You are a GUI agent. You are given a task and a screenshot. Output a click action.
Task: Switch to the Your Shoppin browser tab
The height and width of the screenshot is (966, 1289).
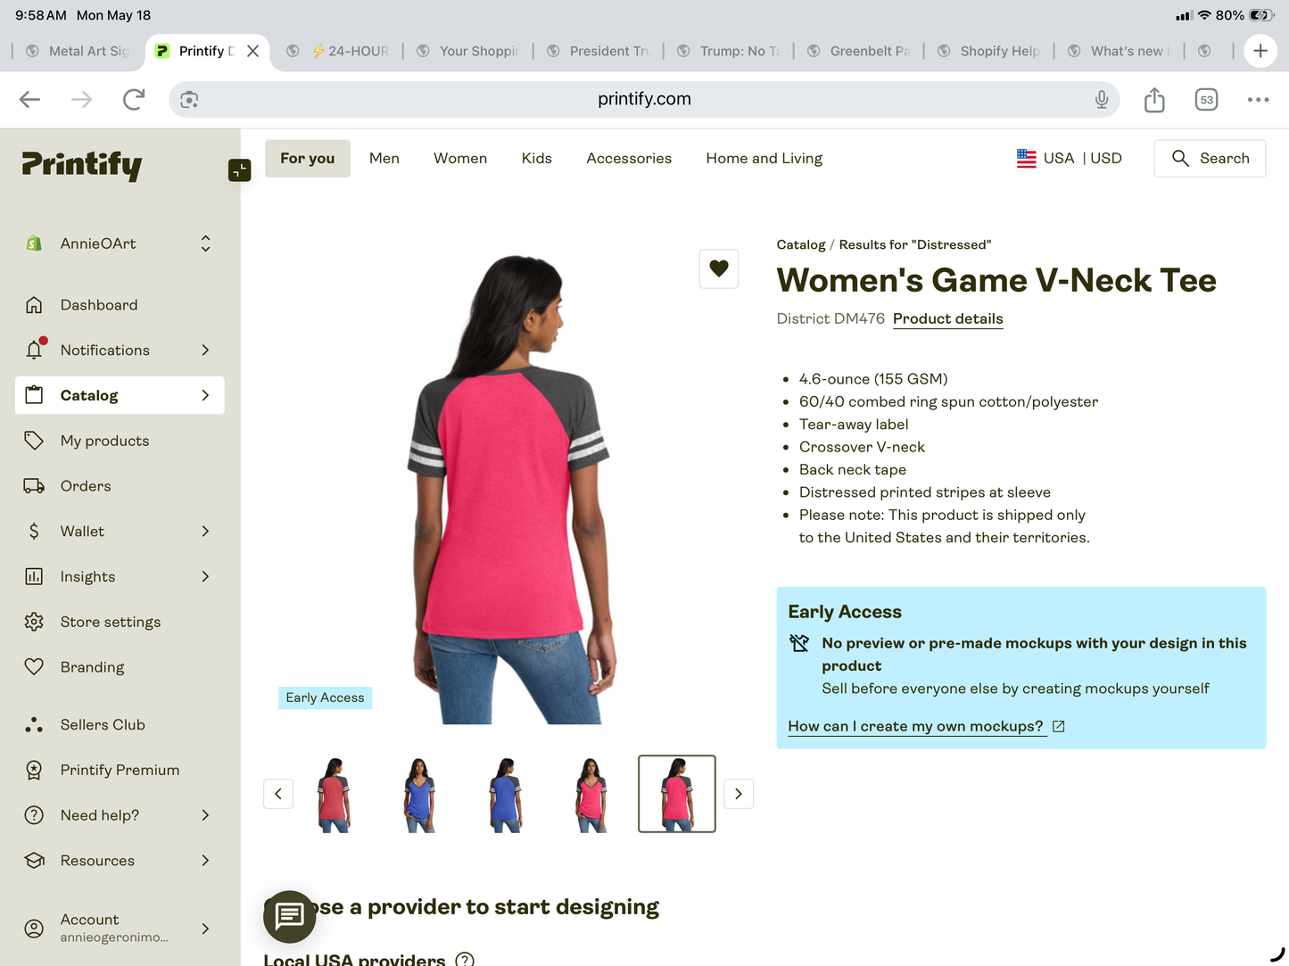tap(468, 51)
